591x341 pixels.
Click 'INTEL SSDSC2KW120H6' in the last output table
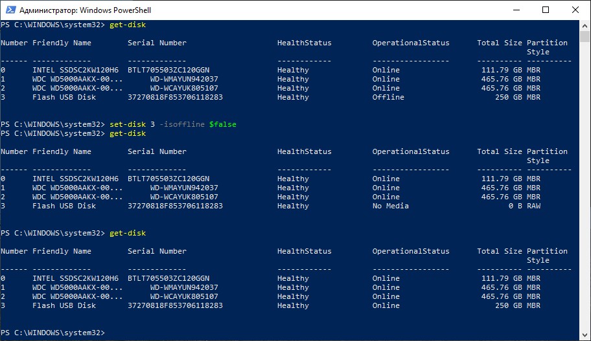75,278
